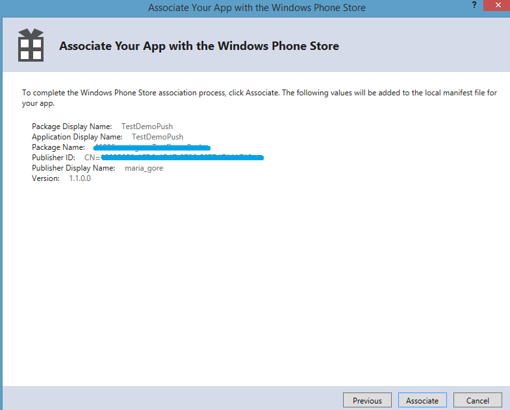Screen dimensions: 510x410
Task: Close the dialog with the red X
Action: tap(498, 5)
